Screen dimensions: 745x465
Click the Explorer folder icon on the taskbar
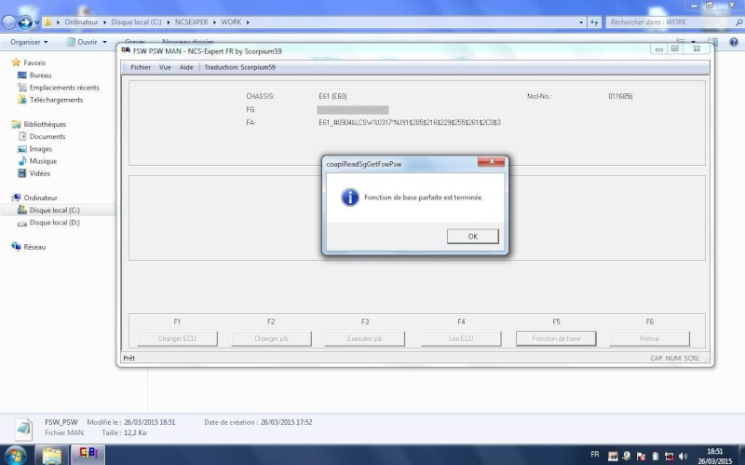tap(52, 455)
